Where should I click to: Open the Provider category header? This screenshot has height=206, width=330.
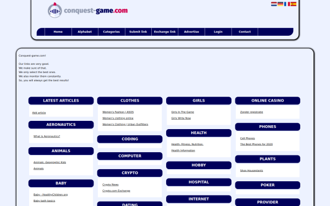(x=268, y=202)
